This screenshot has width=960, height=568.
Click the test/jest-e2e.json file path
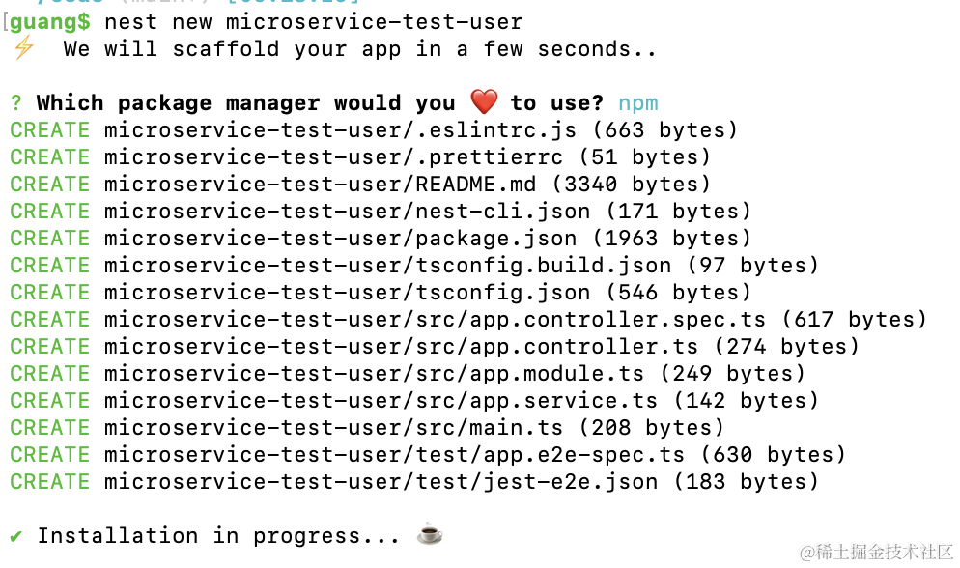[x=381, y=482]
